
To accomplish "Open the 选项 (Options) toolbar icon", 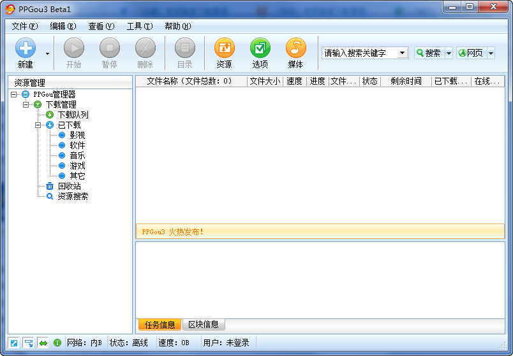I will pos(260,48).
